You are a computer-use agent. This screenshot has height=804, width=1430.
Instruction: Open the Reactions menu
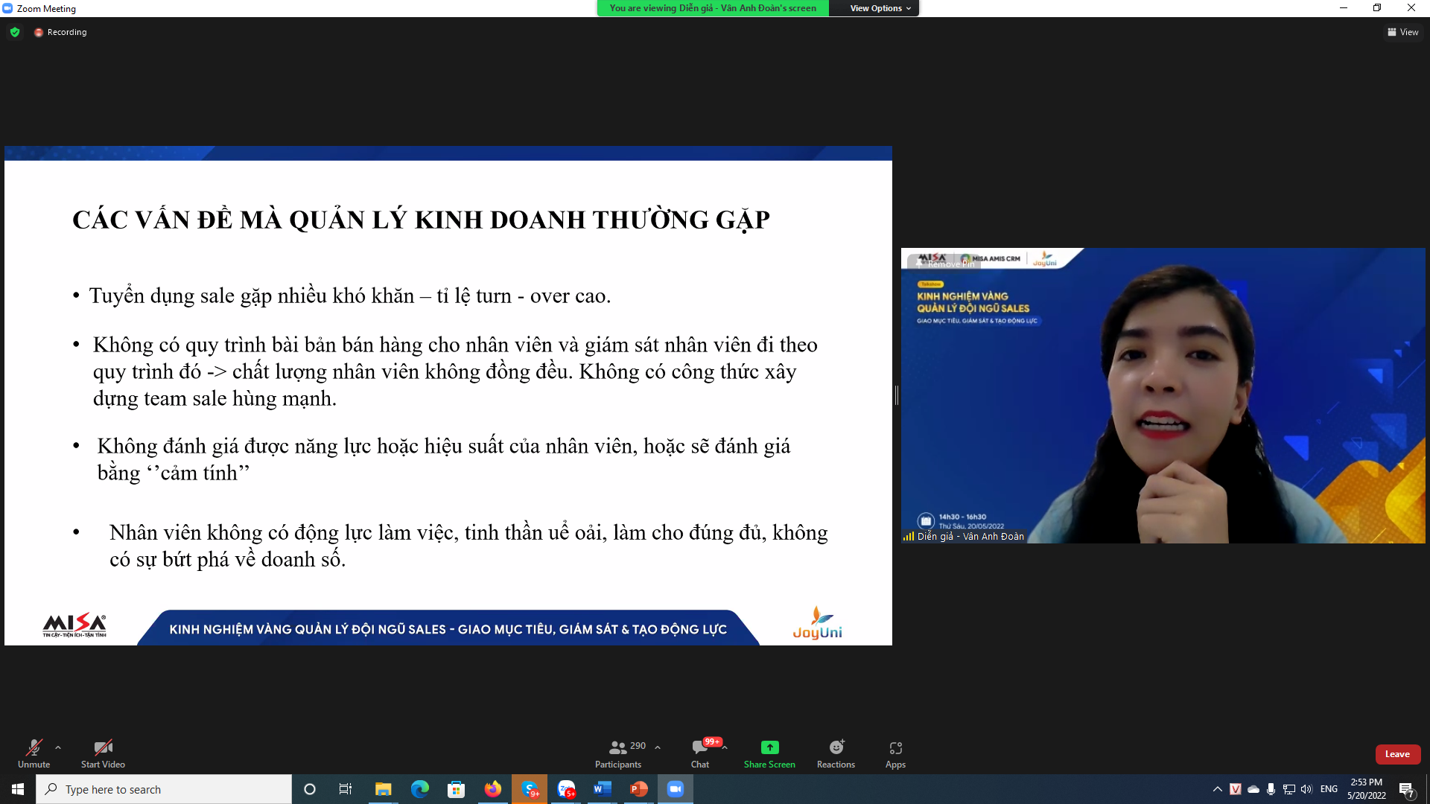pyautogui.click(x=836, y=747)
